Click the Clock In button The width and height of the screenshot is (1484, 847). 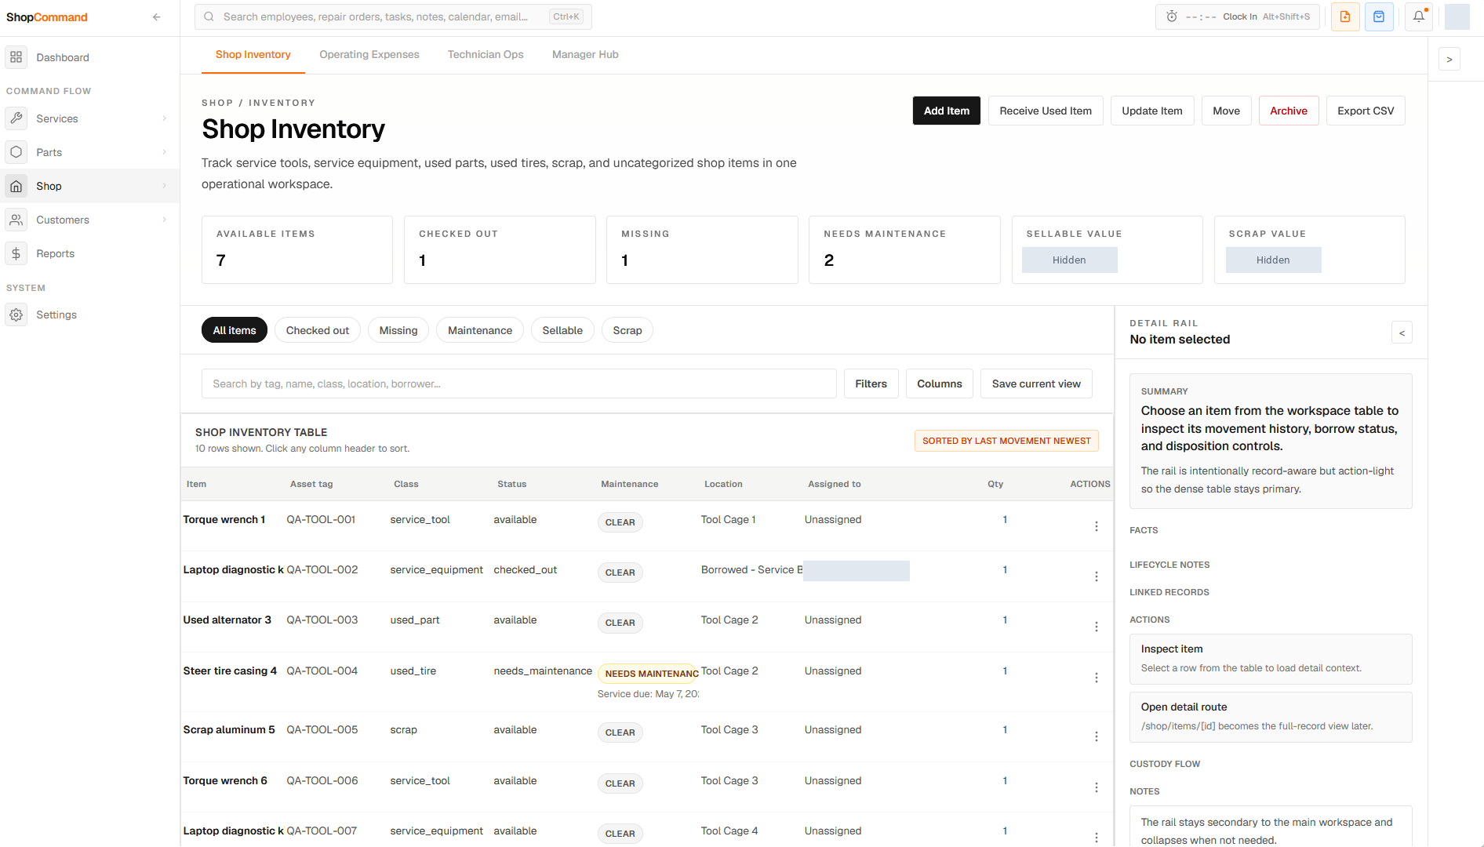coord(1238,16)
